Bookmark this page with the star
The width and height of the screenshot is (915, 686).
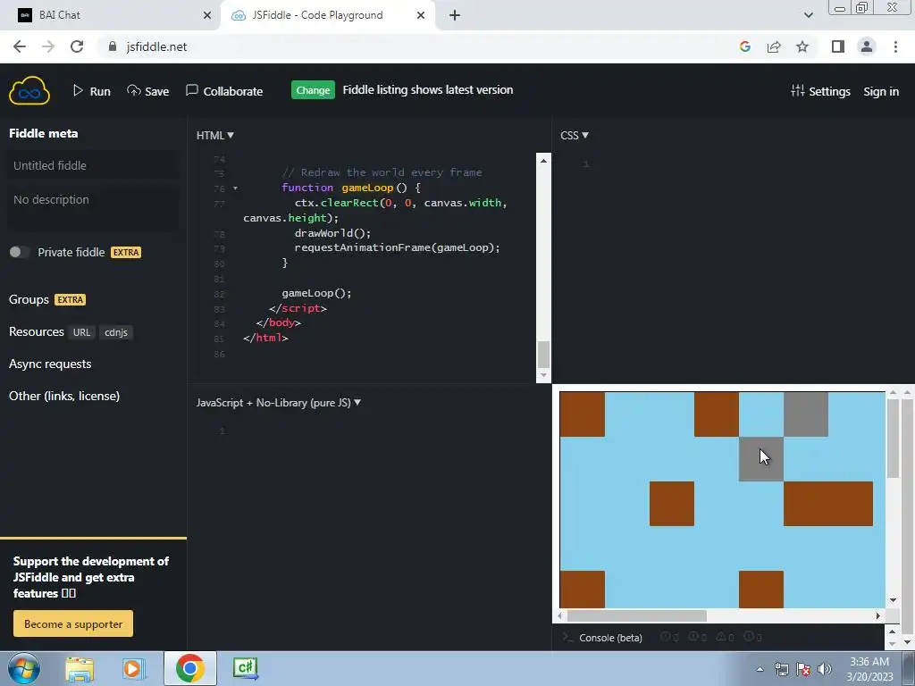tap(802, 46)
